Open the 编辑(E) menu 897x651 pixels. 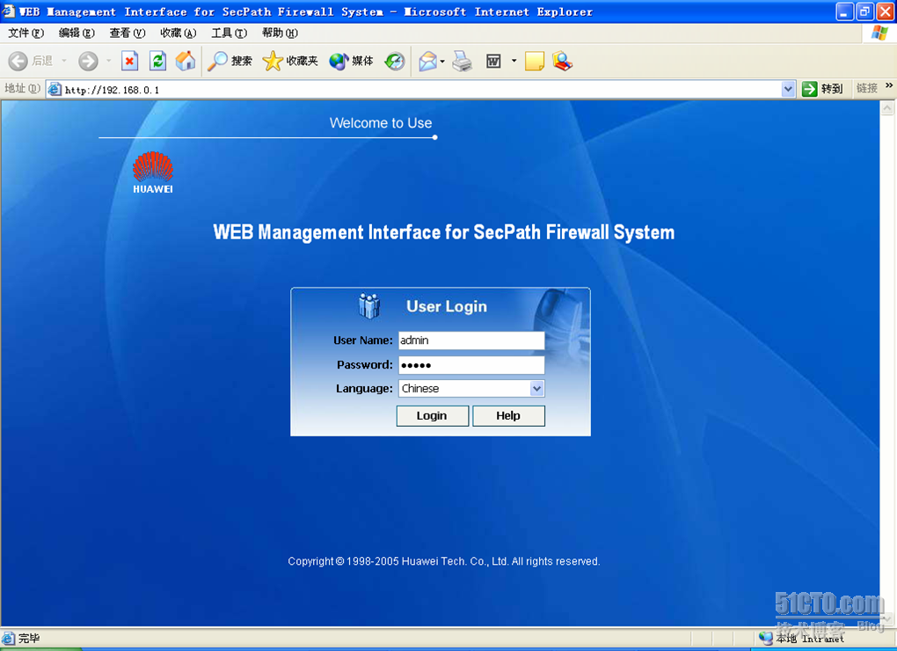tap(77, 33)
